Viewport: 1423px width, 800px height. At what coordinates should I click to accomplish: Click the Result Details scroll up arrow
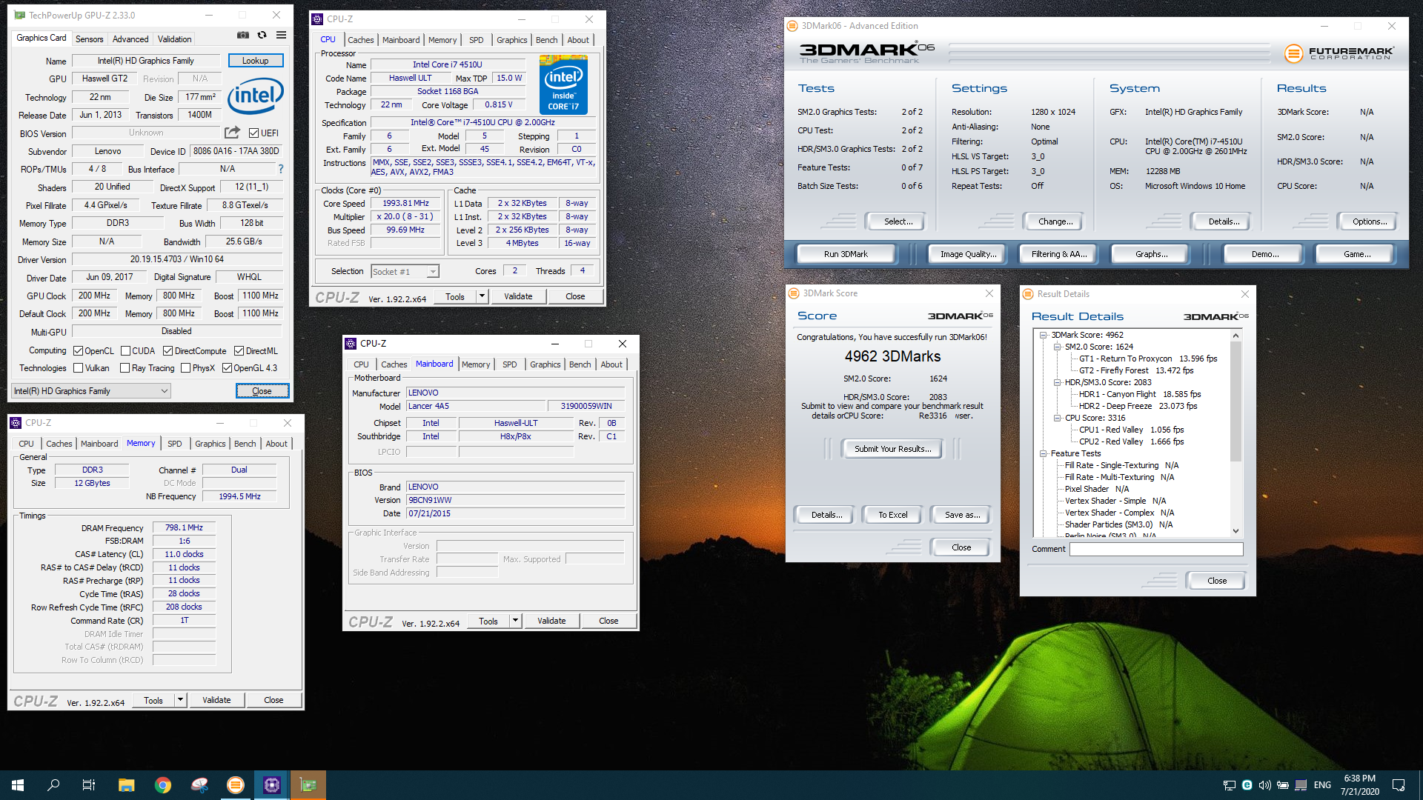click(x=1235, y=336)
